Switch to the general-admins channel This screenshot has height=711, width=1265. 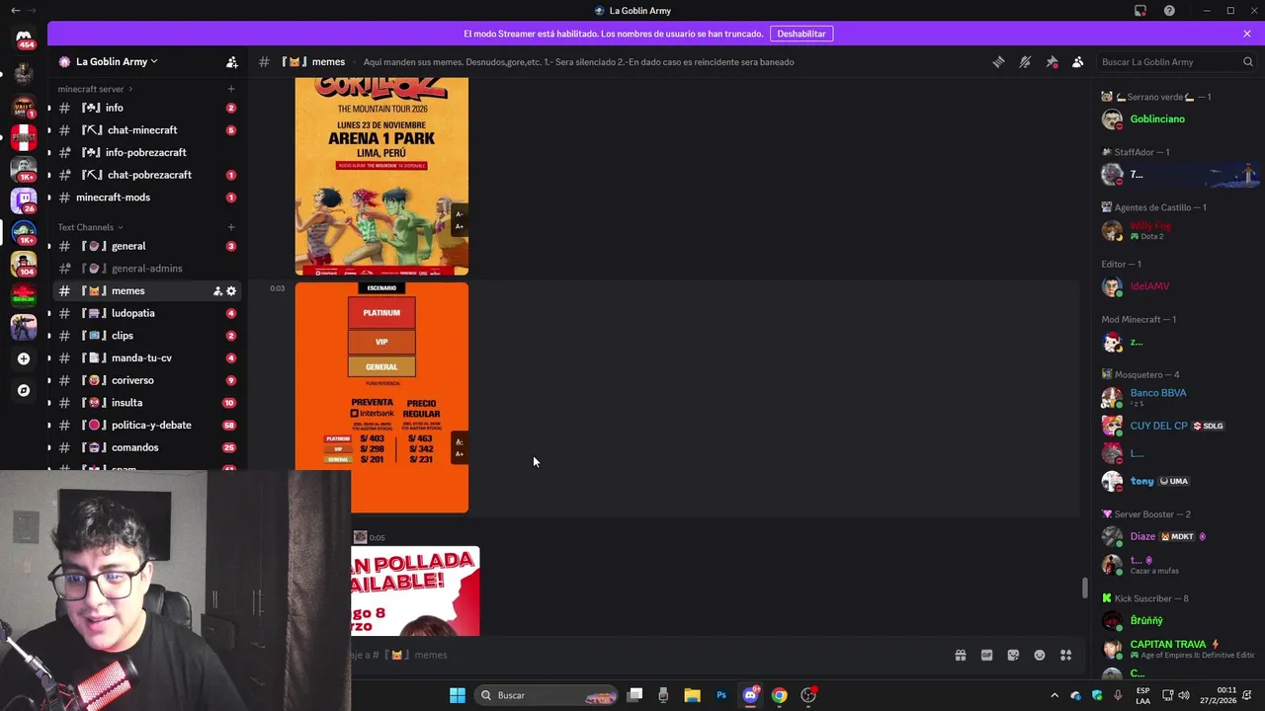coord(146,269)
